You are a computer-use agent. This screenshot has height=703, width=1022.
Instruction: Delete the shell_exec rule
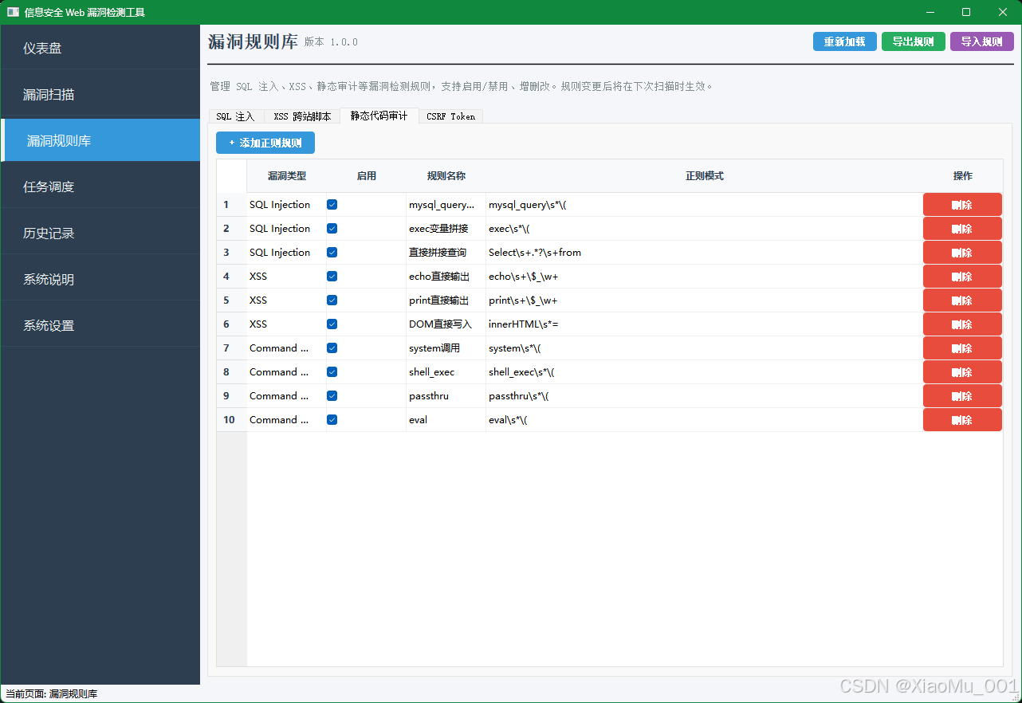[x=962, y=372]
